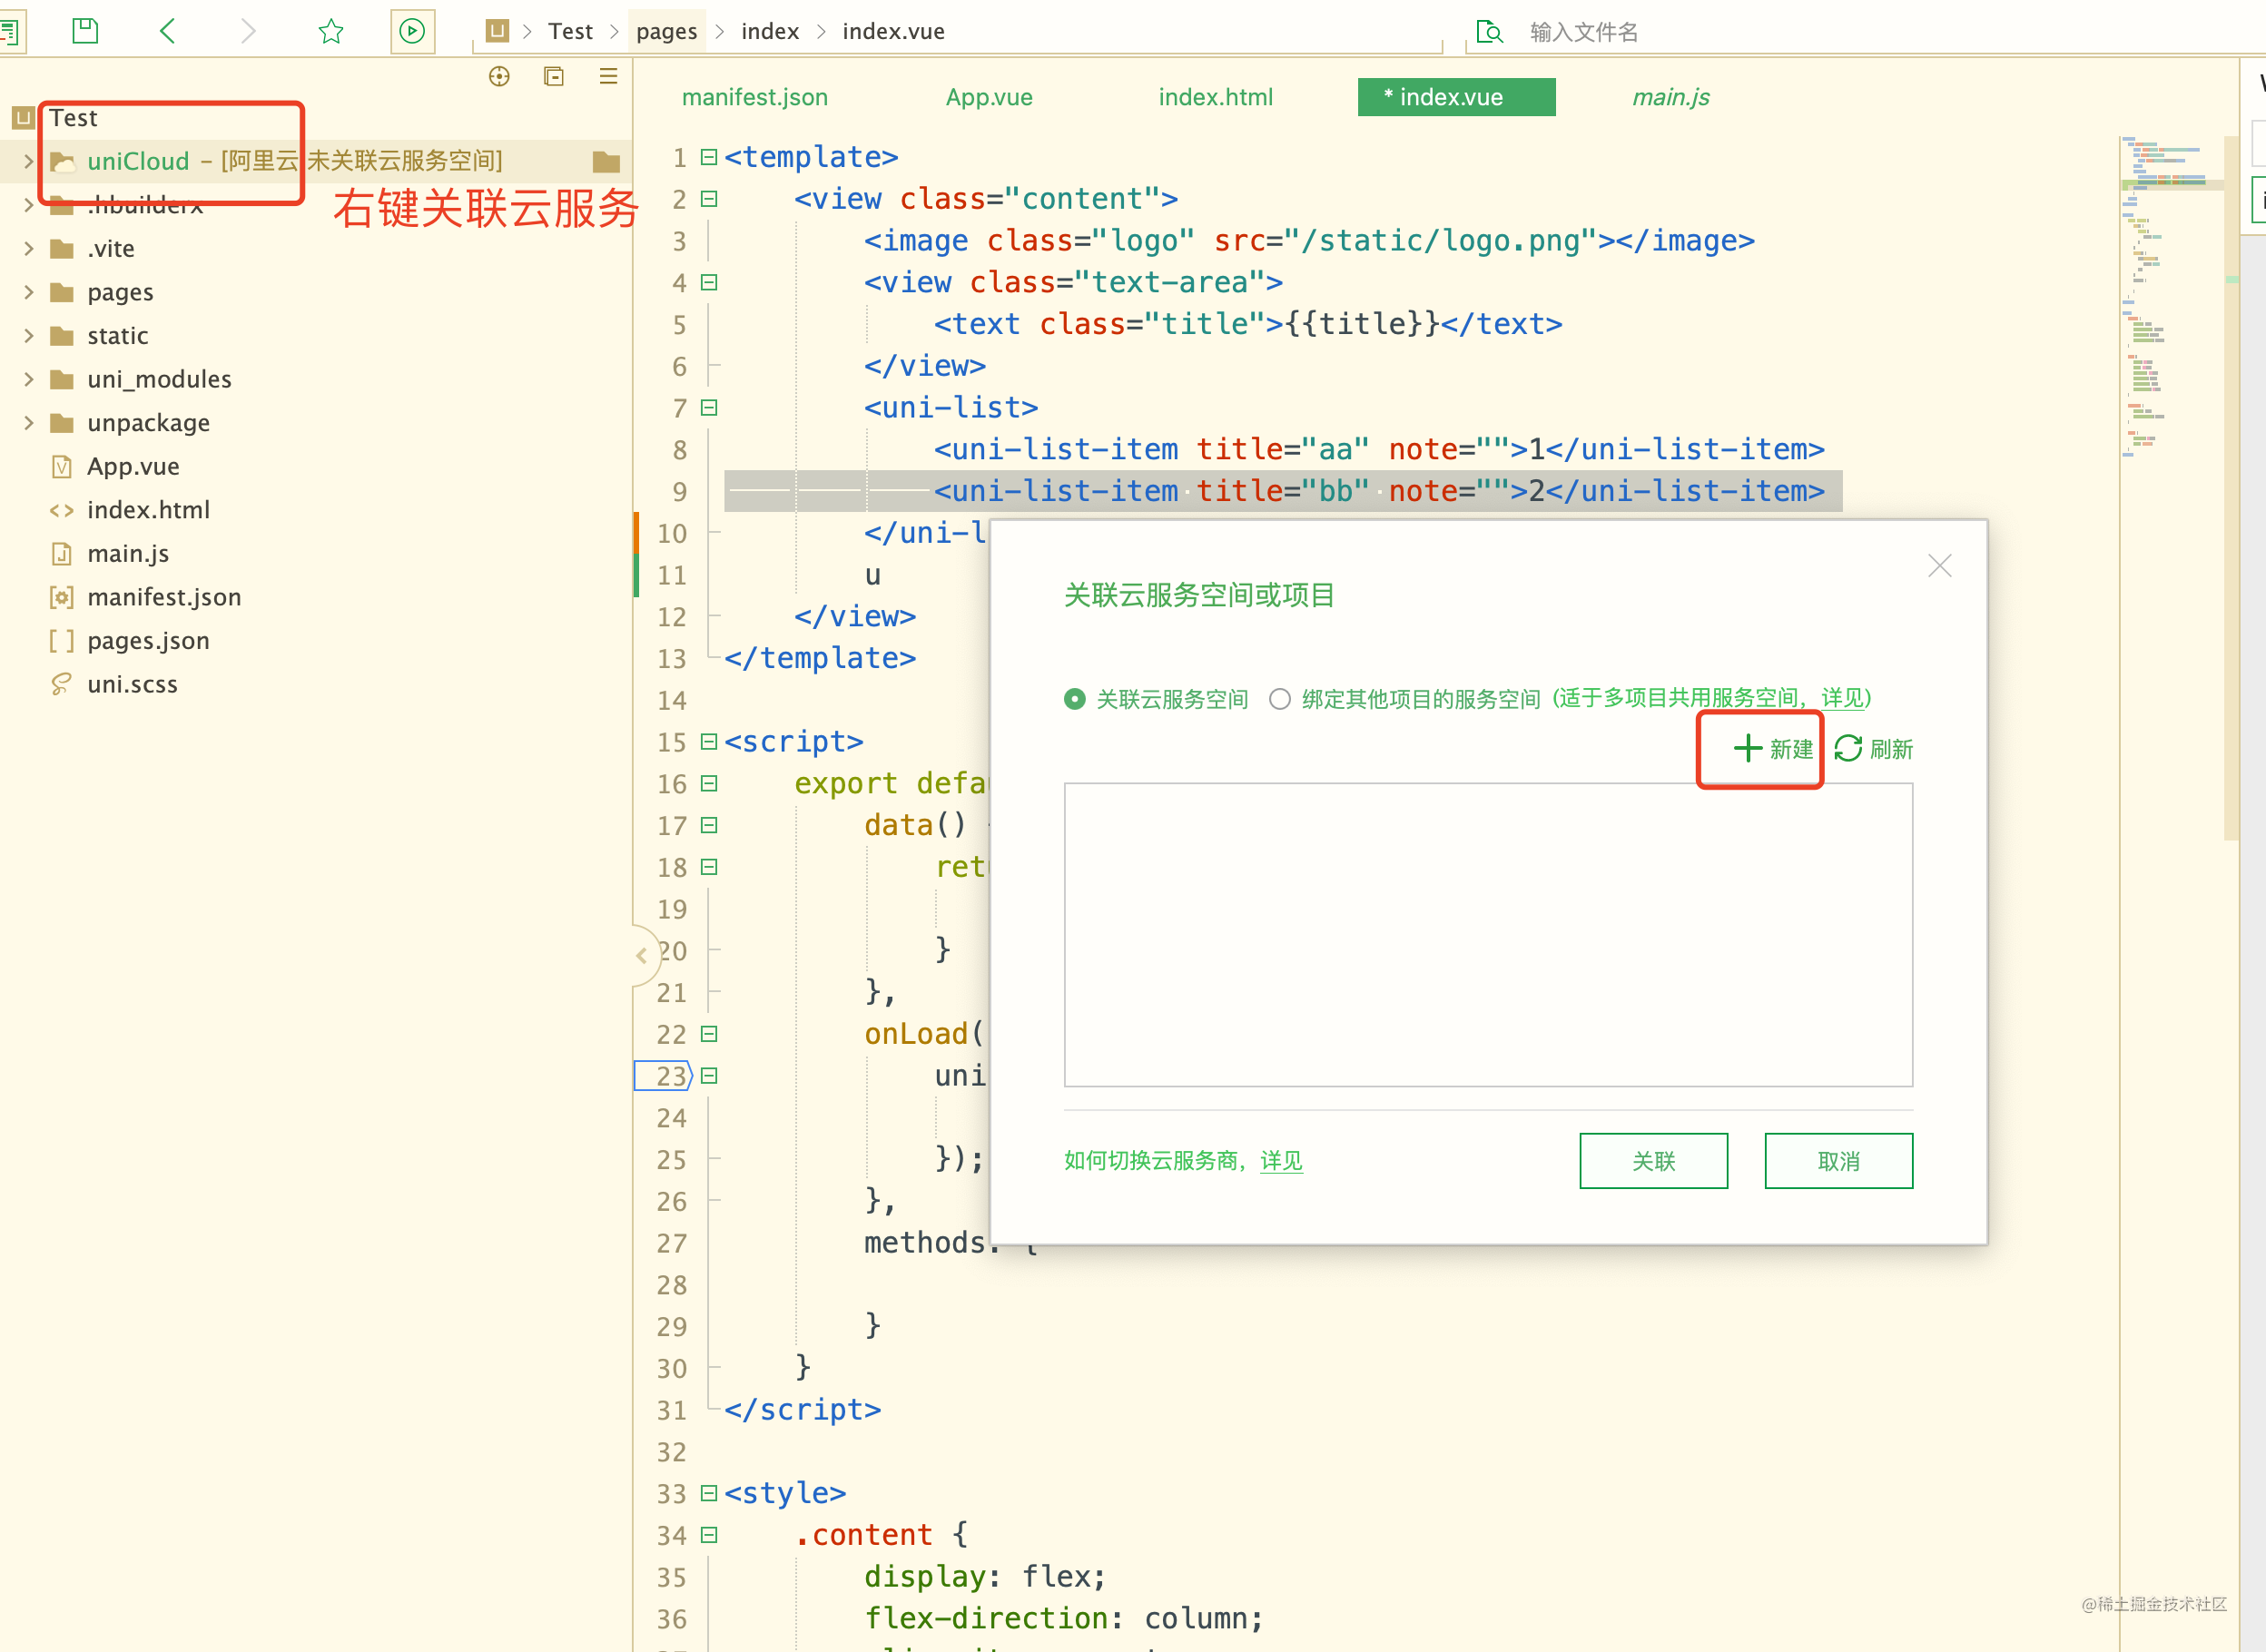This screenshot has width=2266, height=1652.
Task: Switch to manifest.json tab
Action: [x=754, y=97]
